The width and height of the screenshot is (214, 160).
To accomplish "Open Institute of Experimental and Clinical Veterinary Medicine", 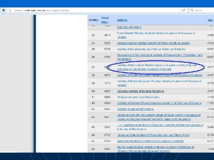I will coord(151,49).
